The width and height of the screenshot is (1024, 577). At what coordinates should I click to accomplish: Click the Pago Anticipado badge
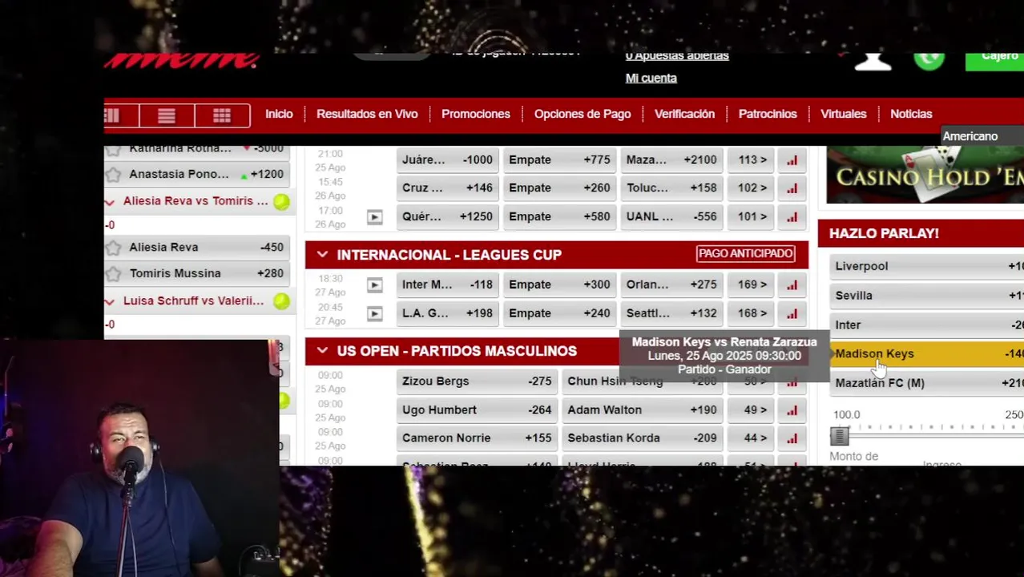(x=745, y=254)
